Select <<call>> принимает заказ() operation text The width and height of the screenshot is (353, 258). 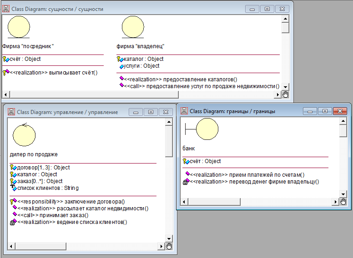pyautogui.click(x=53, y=215)
